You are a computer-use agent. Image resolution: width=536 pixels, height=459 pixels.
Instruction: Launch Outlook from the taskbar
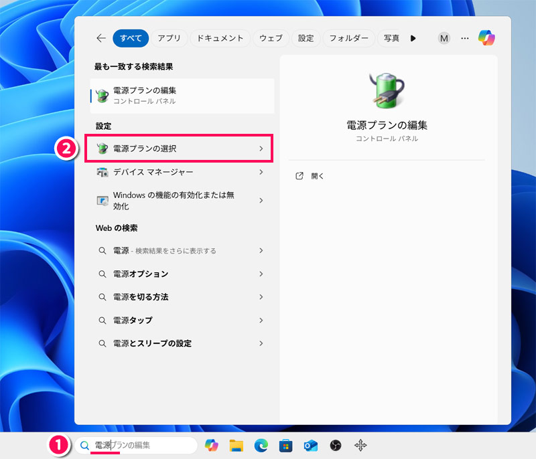tap(311, 445)
